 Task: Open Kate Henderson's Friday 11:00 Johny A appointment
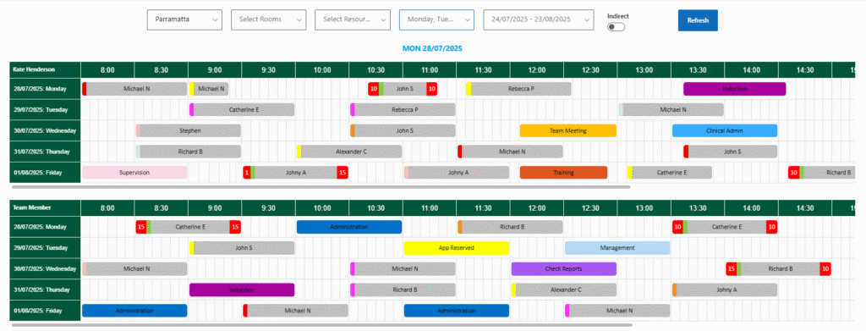(456, 173)
